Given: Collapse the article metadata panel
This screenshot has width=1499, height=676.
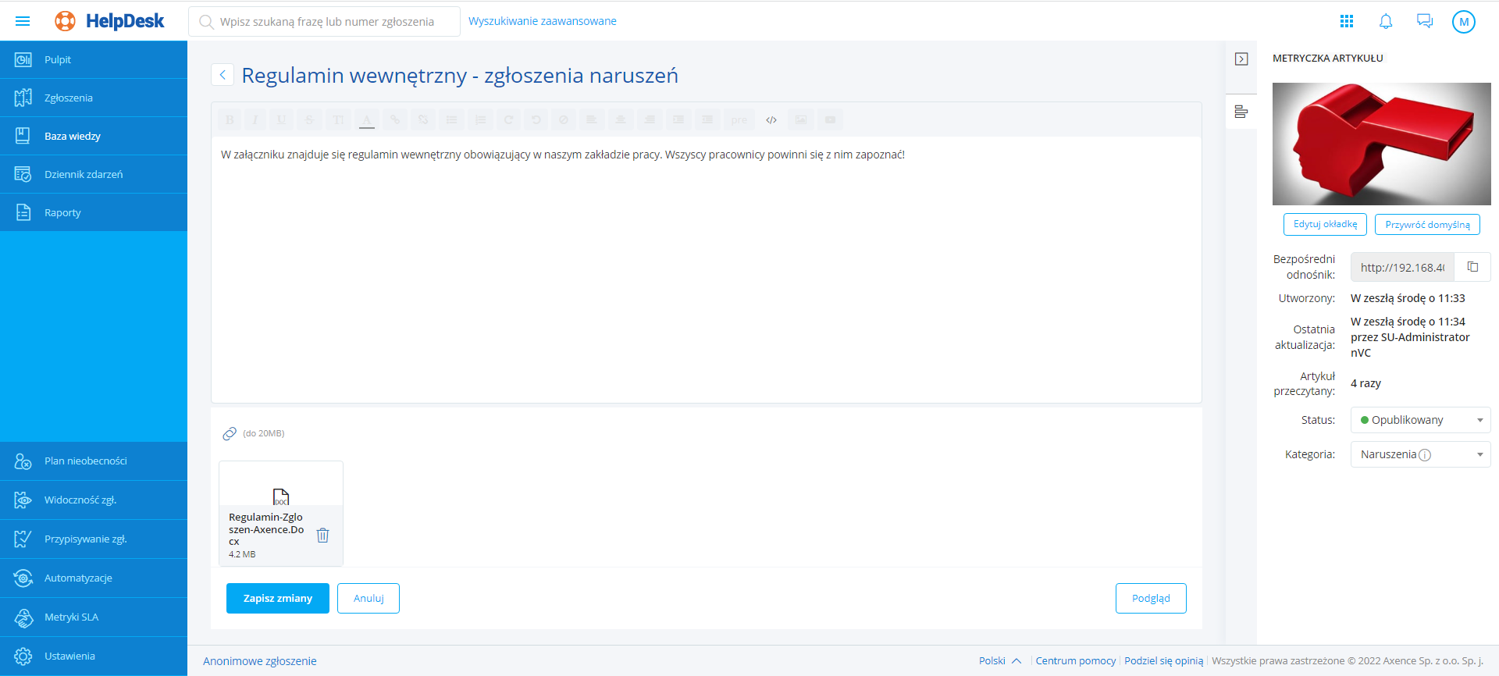Looking at the screenshot, I should pos(1241,59).
